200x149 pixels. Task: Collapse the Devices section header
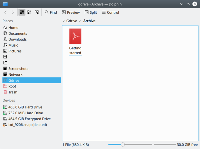[x=9, y=100]
